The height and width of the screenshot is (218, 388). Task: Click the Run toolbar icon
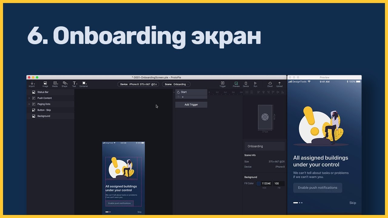(x=255, y=84)
